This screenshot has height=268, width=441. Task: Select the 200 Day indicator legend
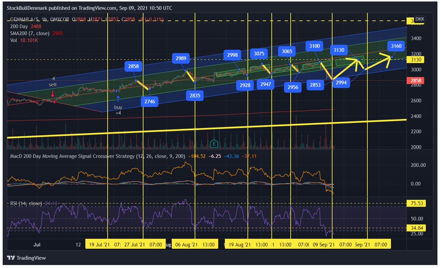[x=26, y=26]
